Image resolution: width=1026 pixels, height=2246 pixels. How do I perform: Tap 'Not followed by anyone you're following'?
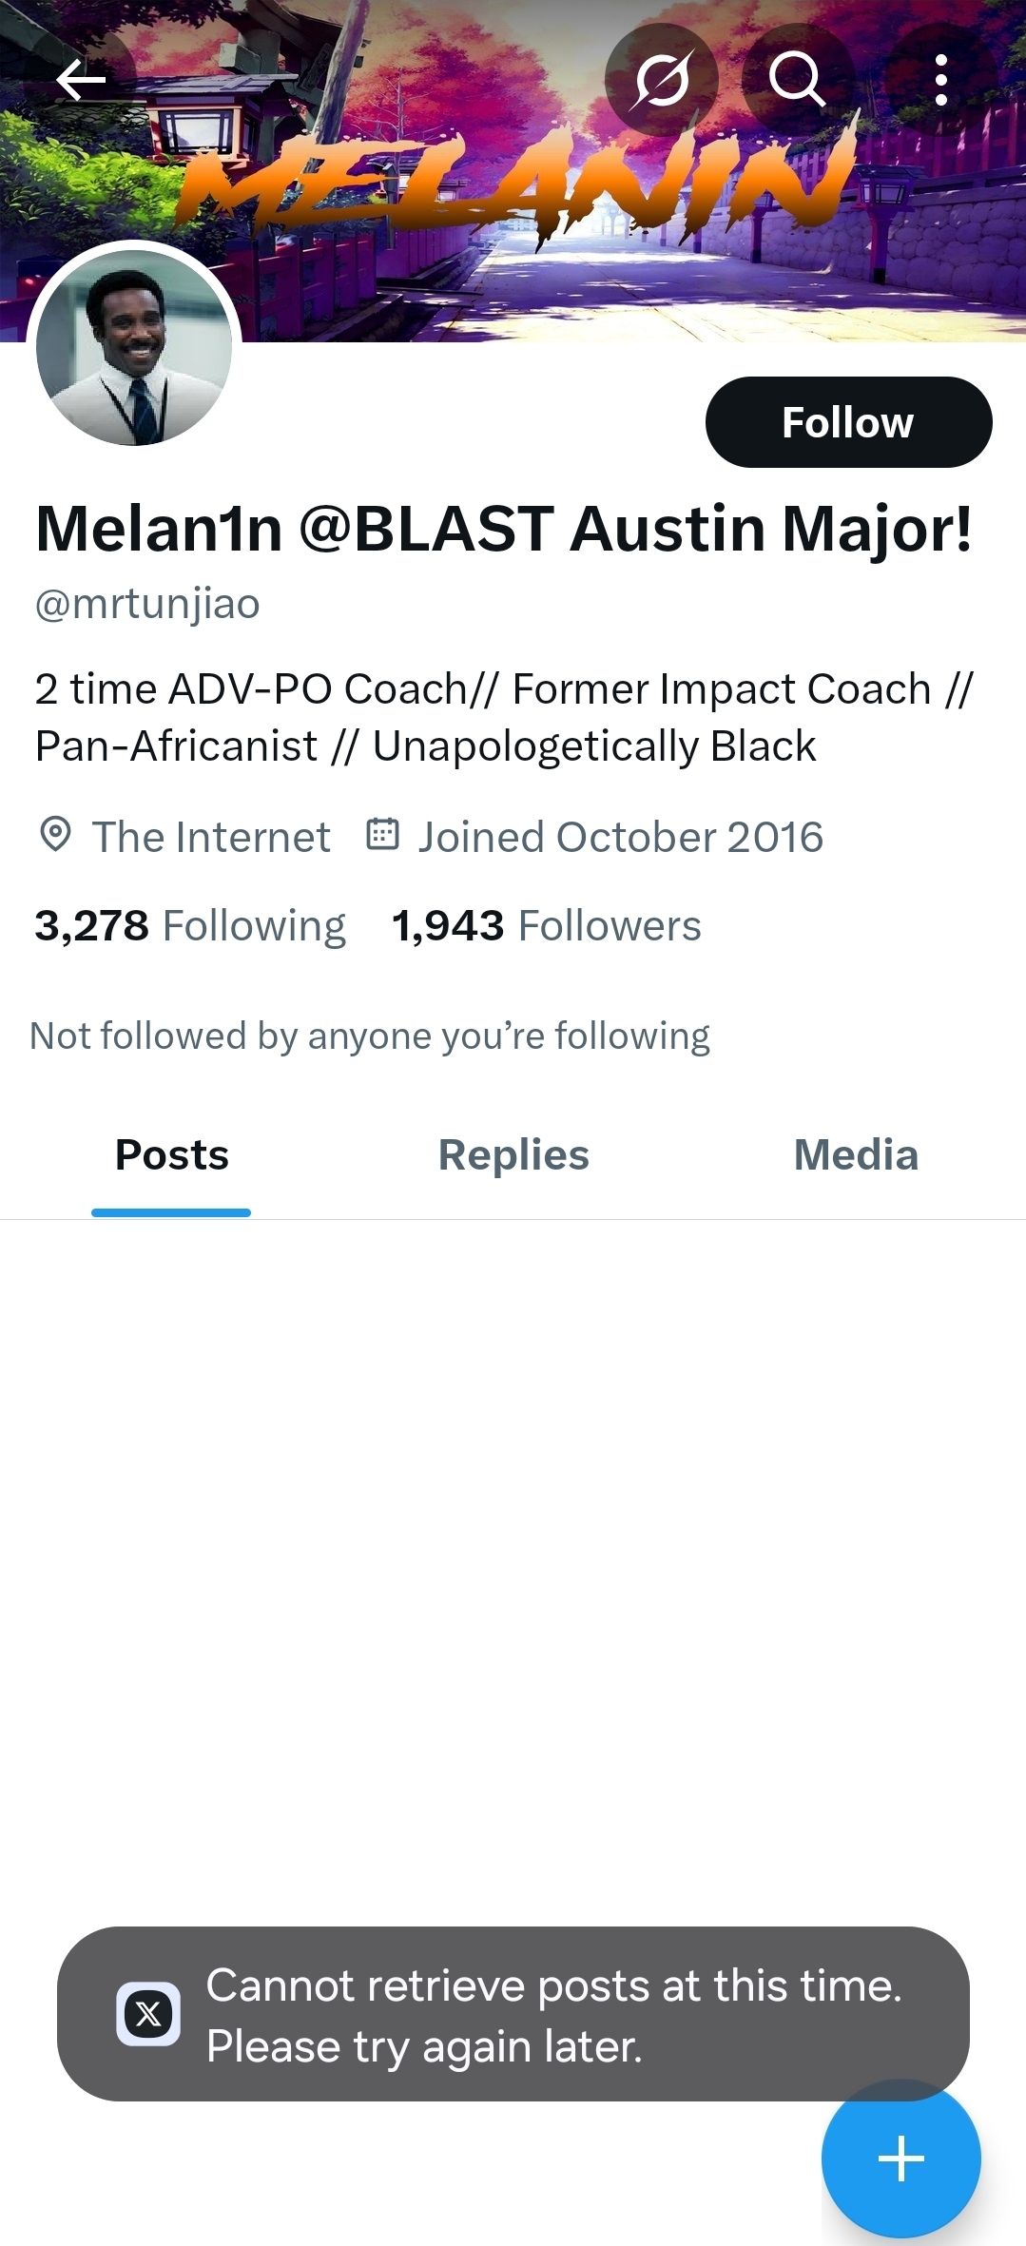point(370,1036)
